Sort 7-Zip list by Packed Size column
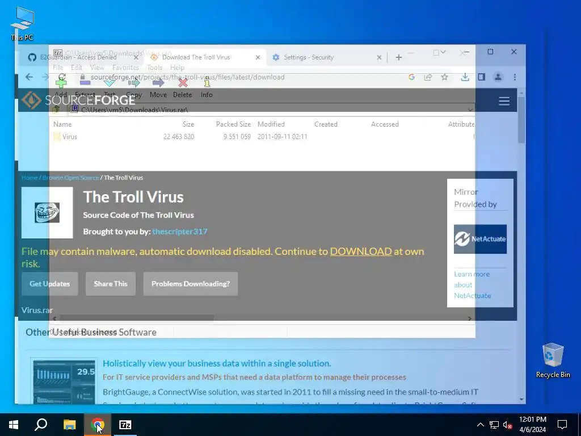The image size is (581, 436). [233, 124]
